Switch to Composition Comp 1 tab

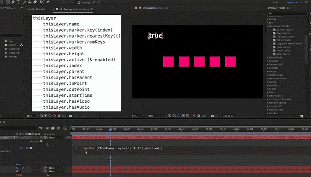153,8
